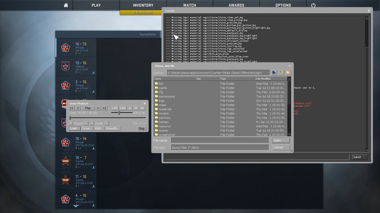Viewport: 380px width, 213px height.
Task: Click the demo timeline slider handle
Action: click(x=70, y=118)
